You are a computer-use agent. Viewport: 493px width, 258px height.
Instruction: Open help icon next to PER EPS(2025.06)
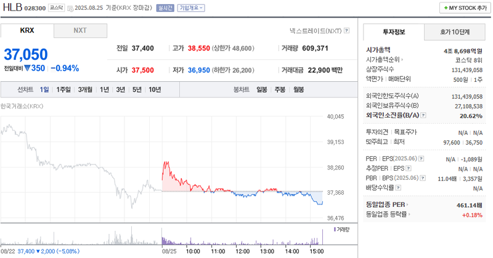(x=422, y=159)
